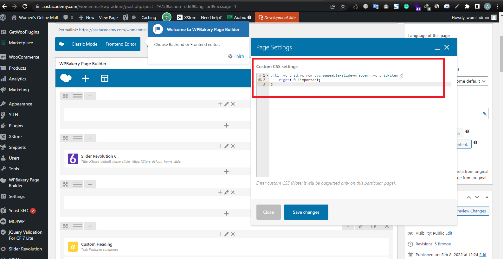
Task: Open the WPBakery templates icon
Action: pos(105,78)
